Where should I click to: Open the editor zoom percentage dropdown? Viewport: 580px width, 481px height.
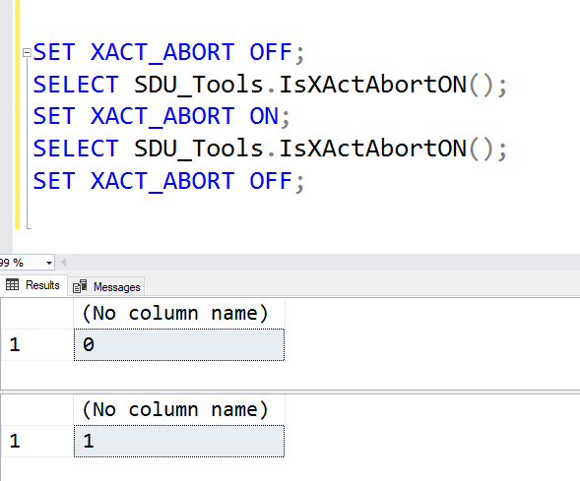[49, 263]
